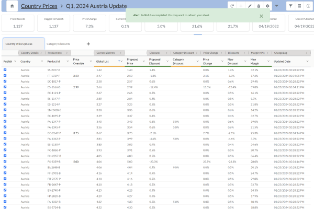Viewport: 314px width, 209px height.
Task: Expand the Product Info column group
Action: click(67, 53)
